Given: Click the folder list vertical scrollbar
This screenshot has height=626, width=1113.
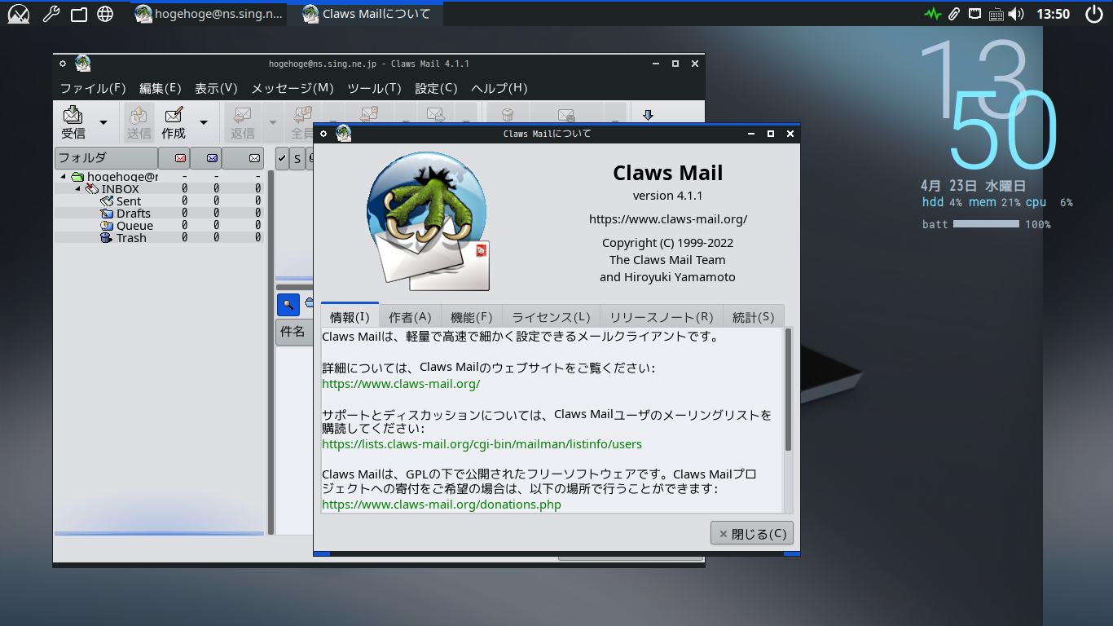Looking at the screenshot, I should (x=271, y=352).
